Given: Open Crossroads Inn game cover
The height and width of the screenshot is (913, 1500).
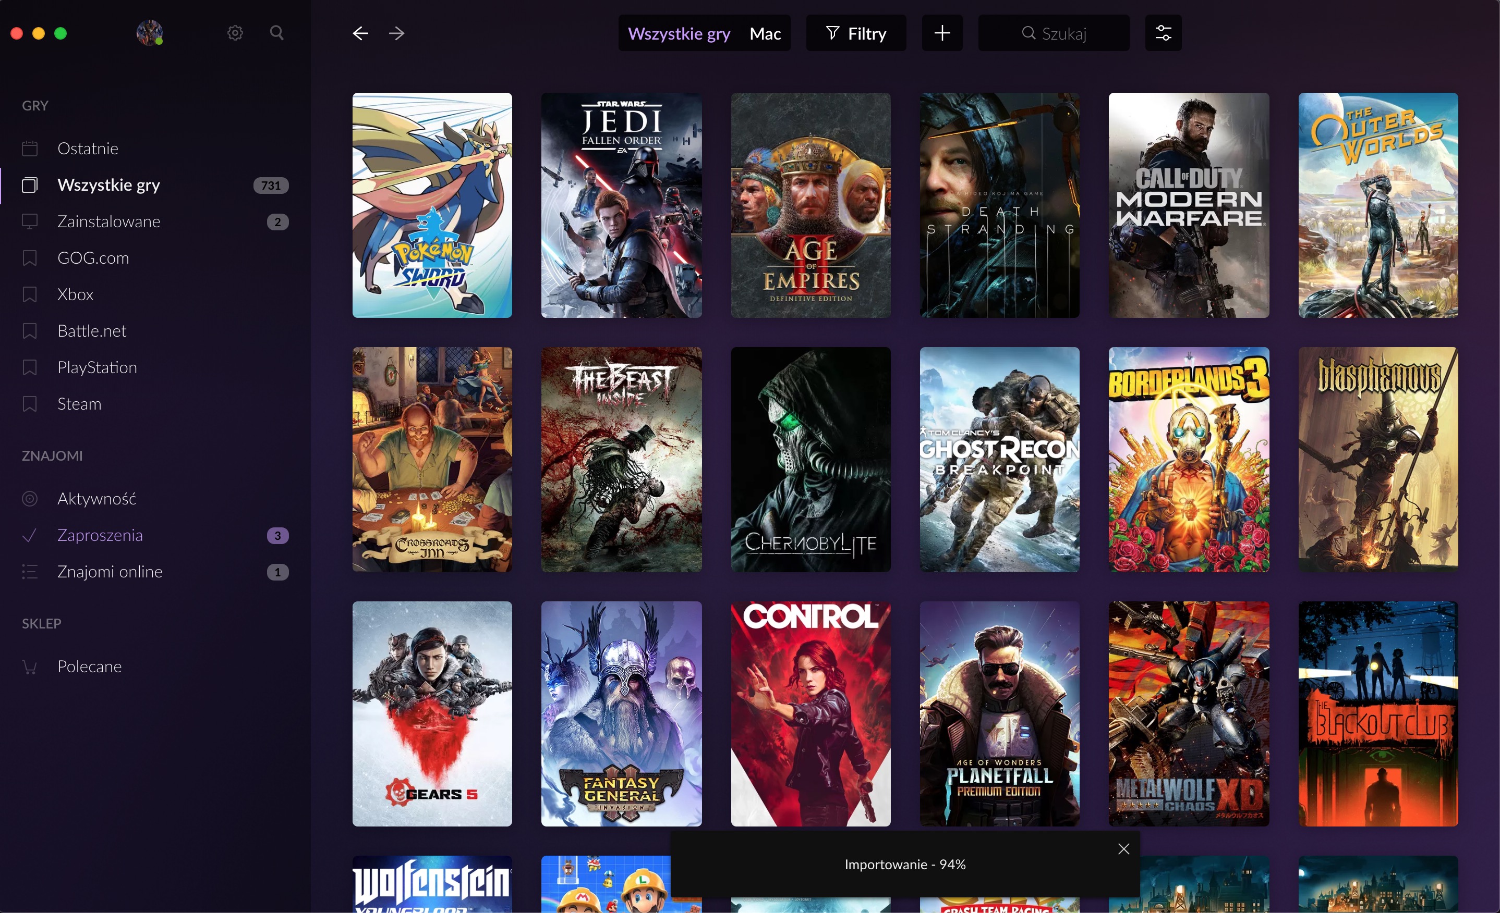Looking at the screenshot, I should click(432, 459).
